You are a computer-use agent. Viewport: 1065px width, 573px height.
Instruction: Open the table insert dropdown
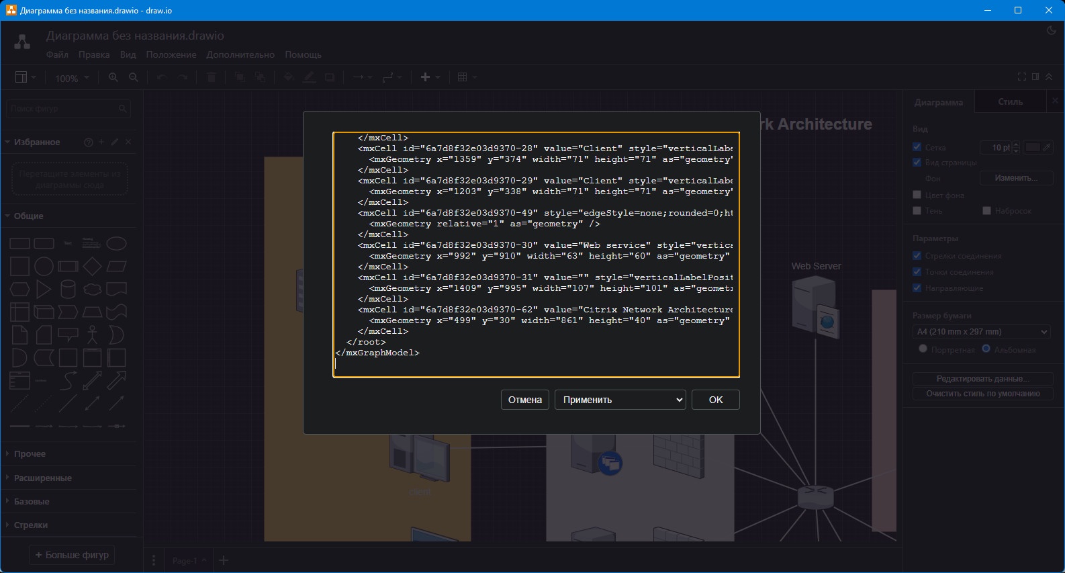pos(467,77)
